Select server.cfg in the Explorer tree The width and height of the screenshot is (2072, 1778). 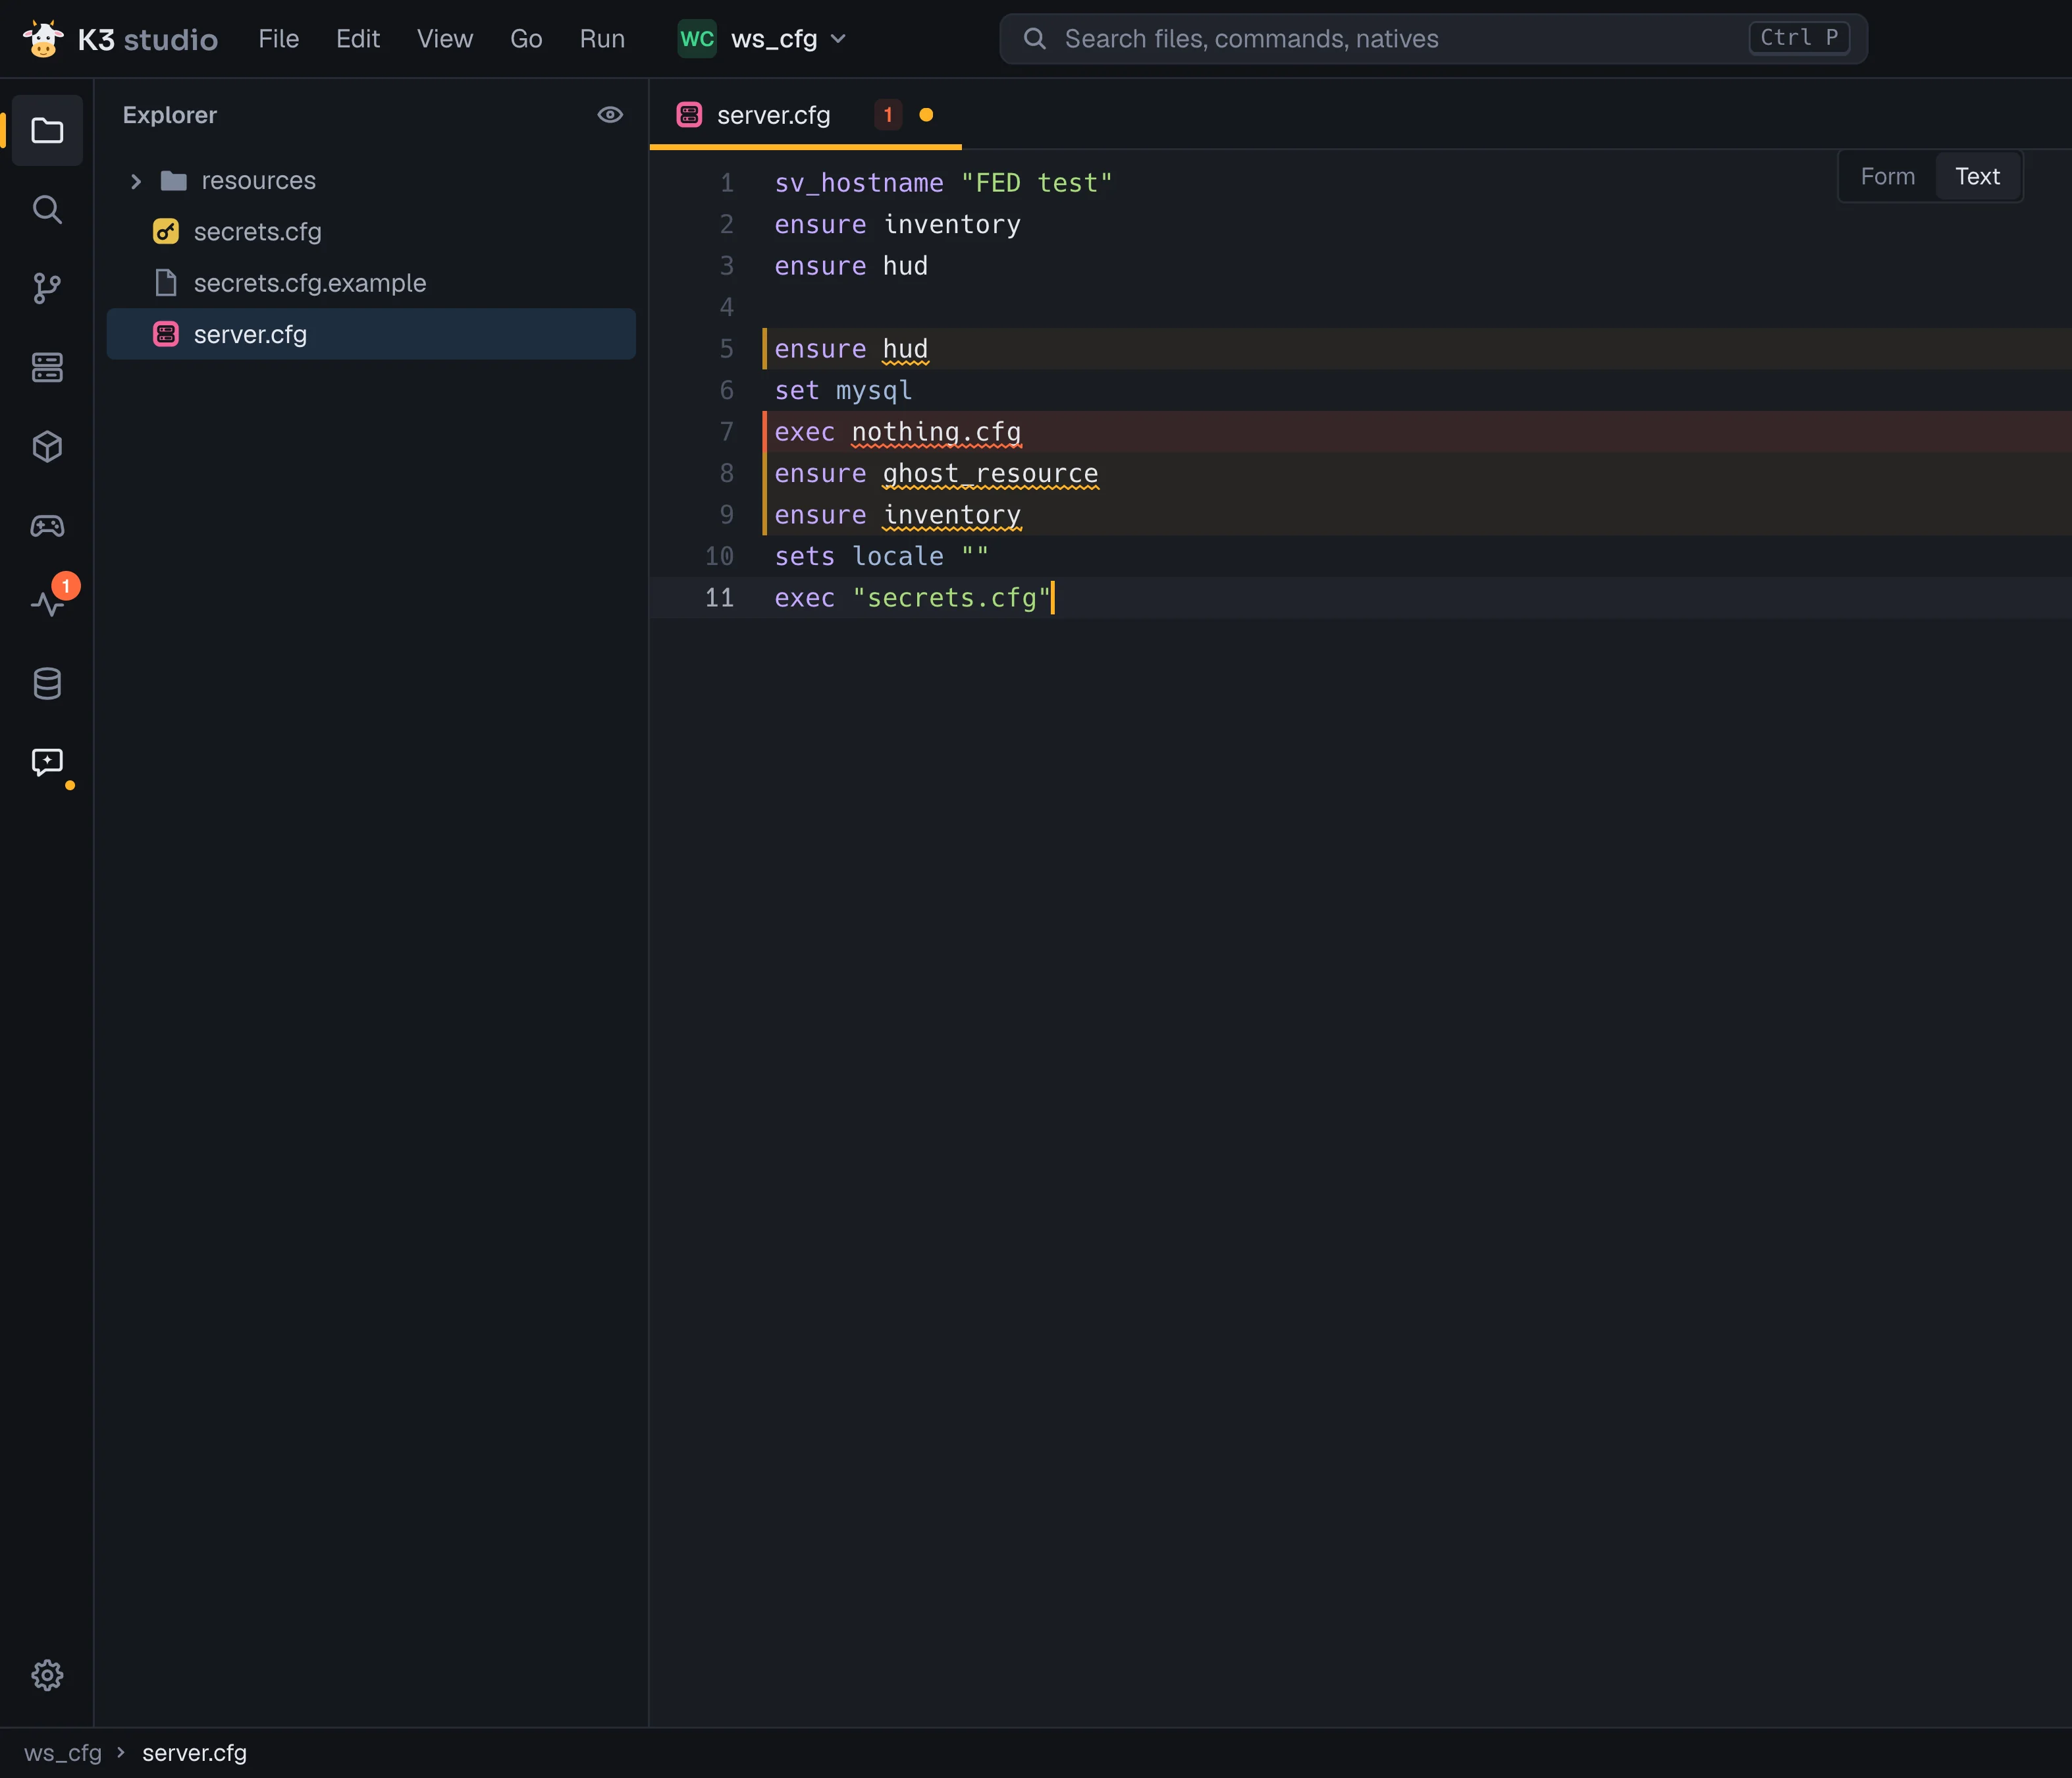coord(371,334)
